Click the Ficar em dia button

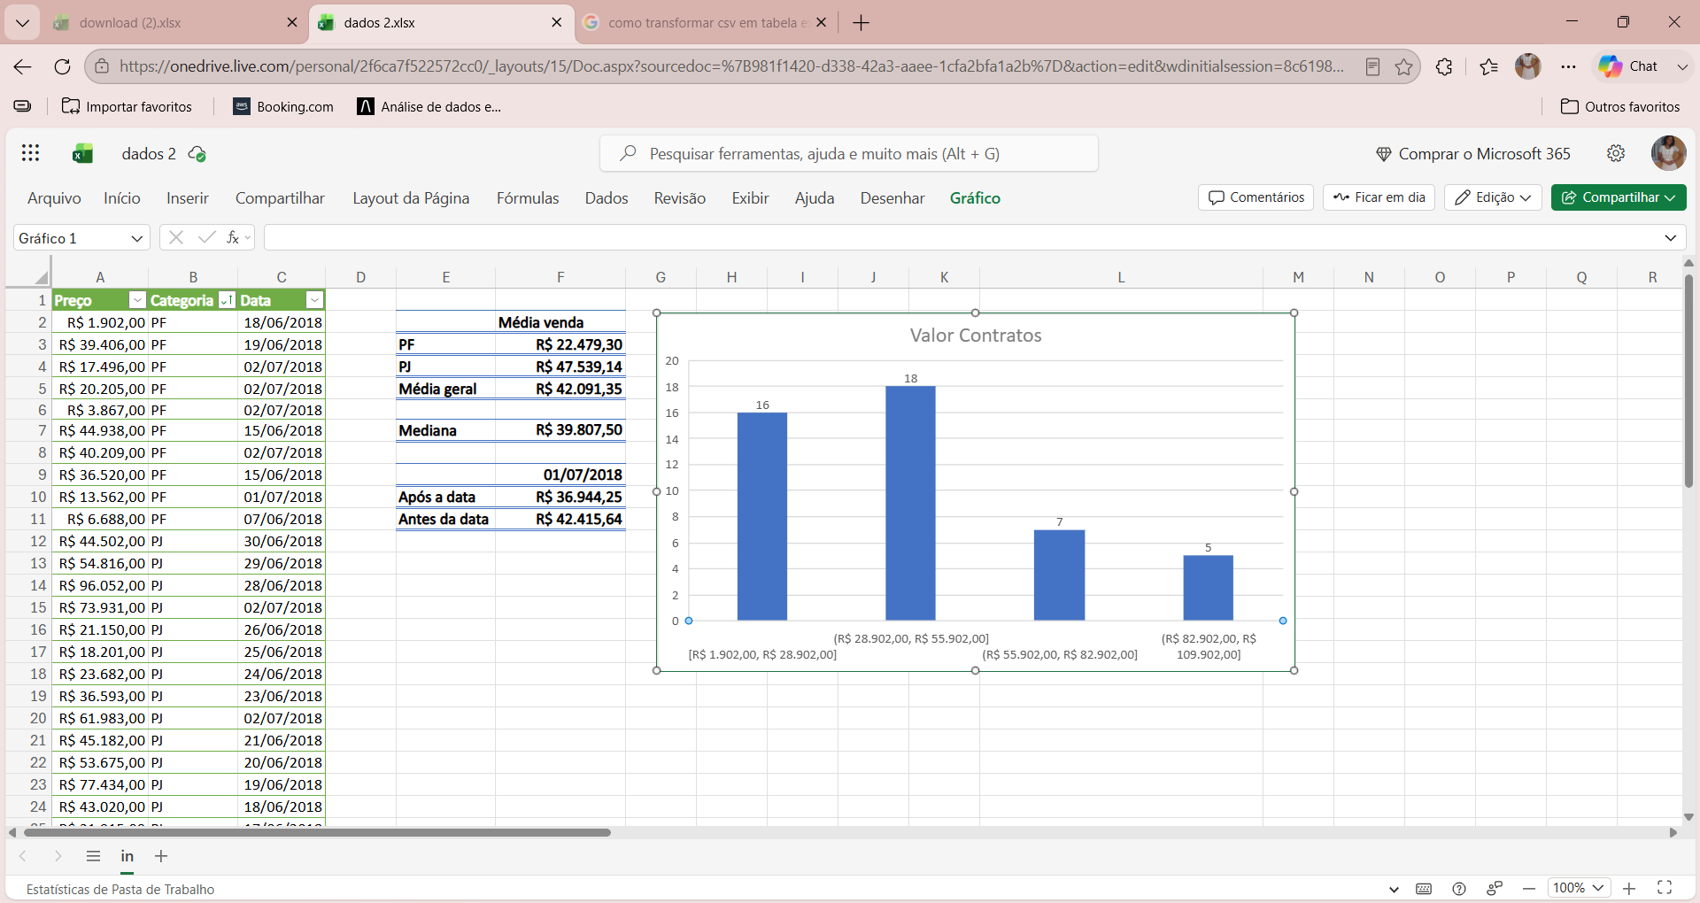pos(1379,197)
